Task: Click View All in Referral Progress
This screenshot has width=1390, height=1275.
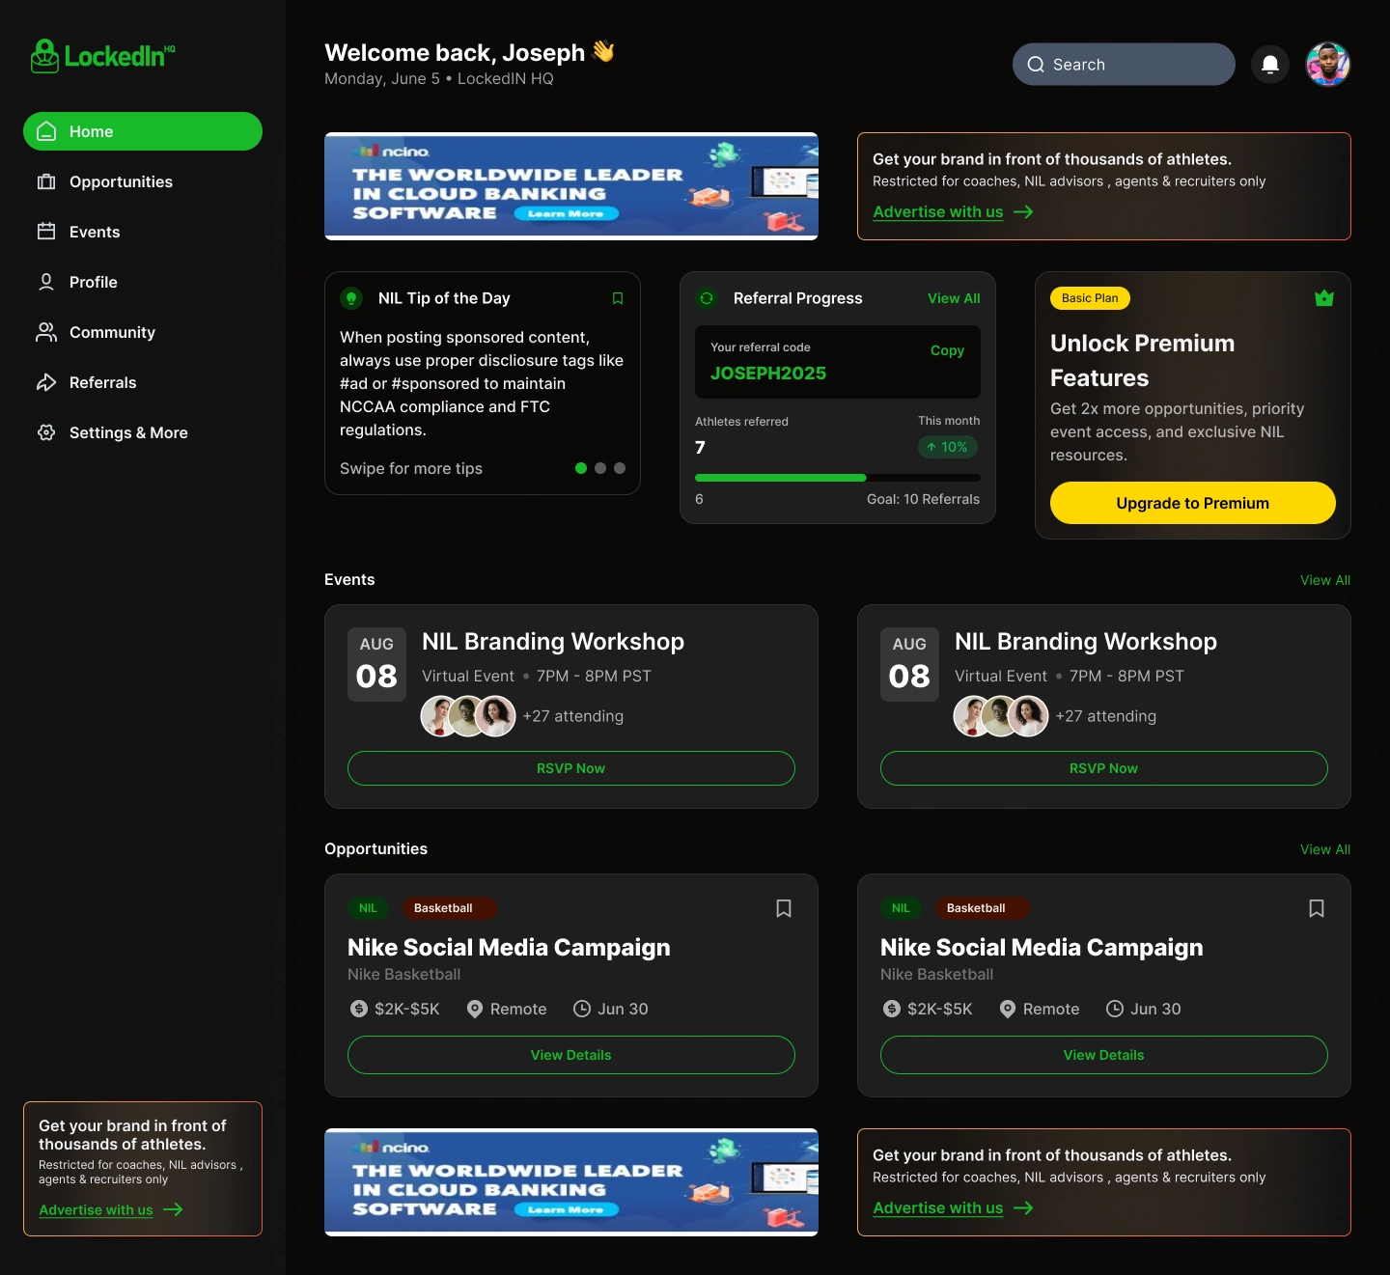Action: point(954,298)
